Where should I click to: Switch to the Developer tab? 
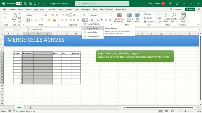[86, 9]
